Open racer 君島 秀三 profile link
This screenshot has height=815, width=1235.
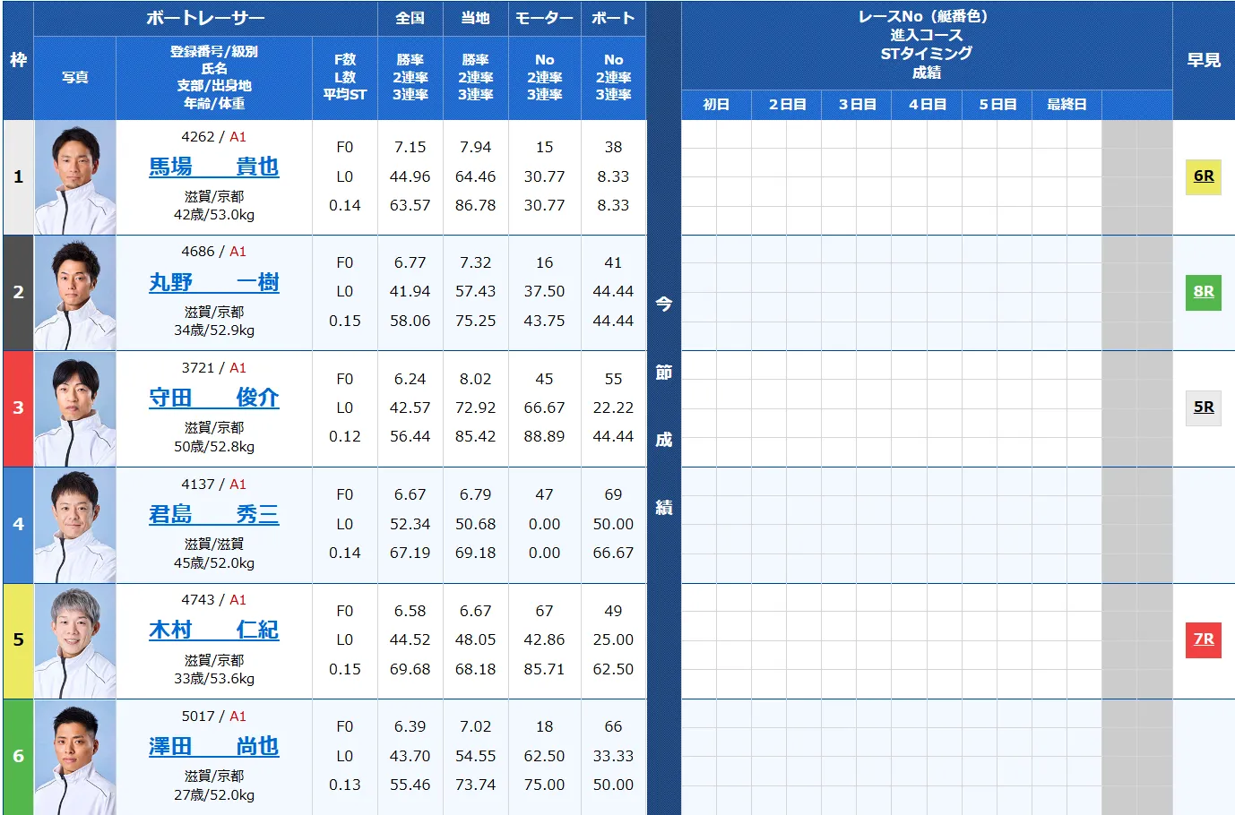click(x=213, y=515)
